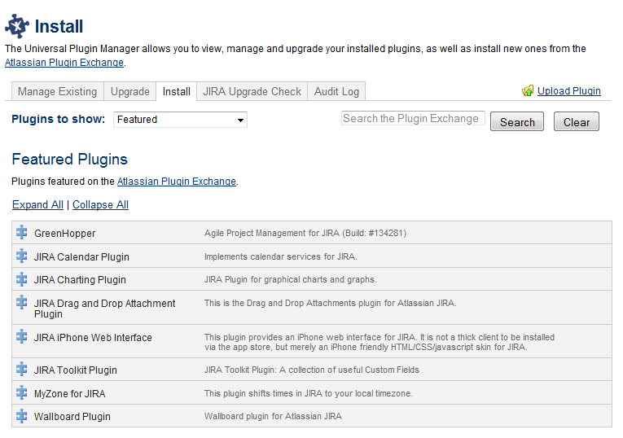Click the Upload Plugin link
This screenshot has height=438, width=623.
tap(569, 91)
